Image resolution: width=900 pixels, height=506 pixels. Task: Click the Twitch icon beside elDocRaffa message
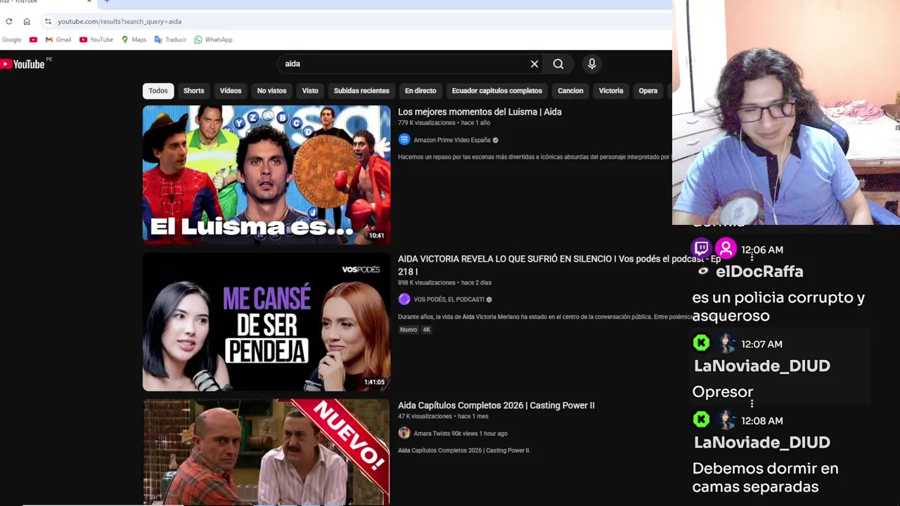[701, 248]
